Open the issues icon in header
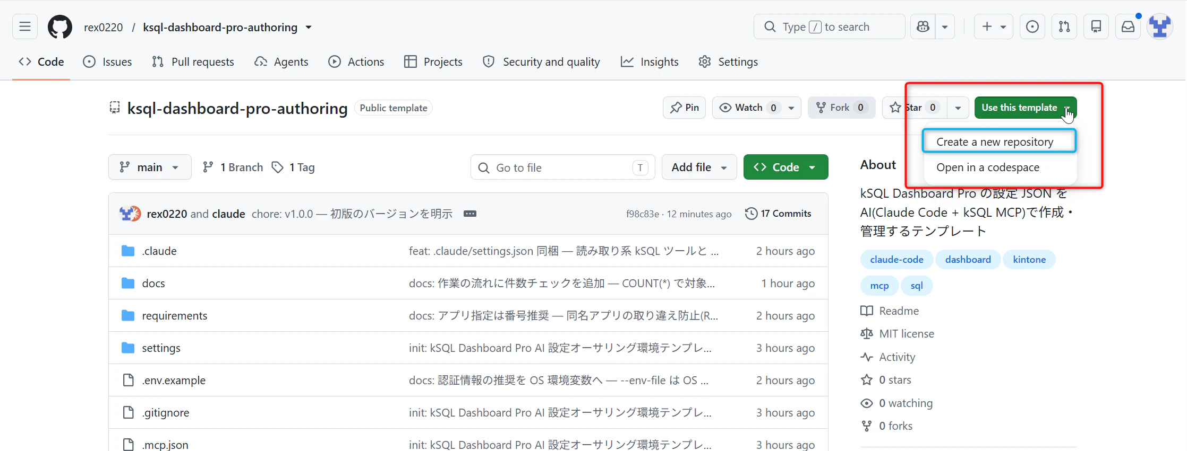 1032,26
